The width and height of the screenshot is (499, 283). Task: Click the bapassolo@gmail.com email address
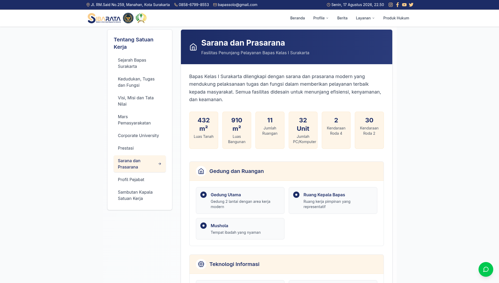pos(237,5)
